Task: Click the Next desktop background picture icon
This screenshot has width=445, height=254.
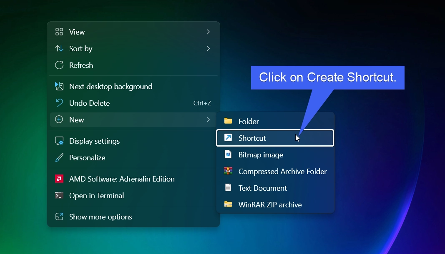Action: 59,86
